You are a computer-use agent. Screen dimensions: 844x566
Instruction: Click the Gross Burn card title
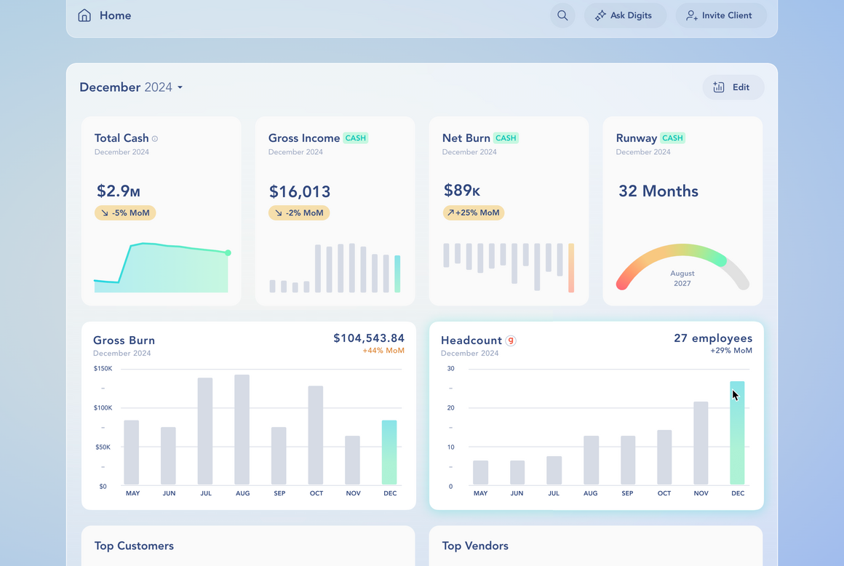coord(124,340)
